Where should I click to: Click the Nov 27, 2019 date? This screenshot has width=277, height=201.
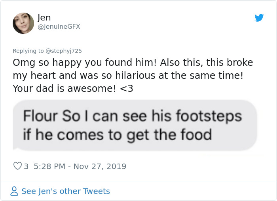click(x=100, y=166)
